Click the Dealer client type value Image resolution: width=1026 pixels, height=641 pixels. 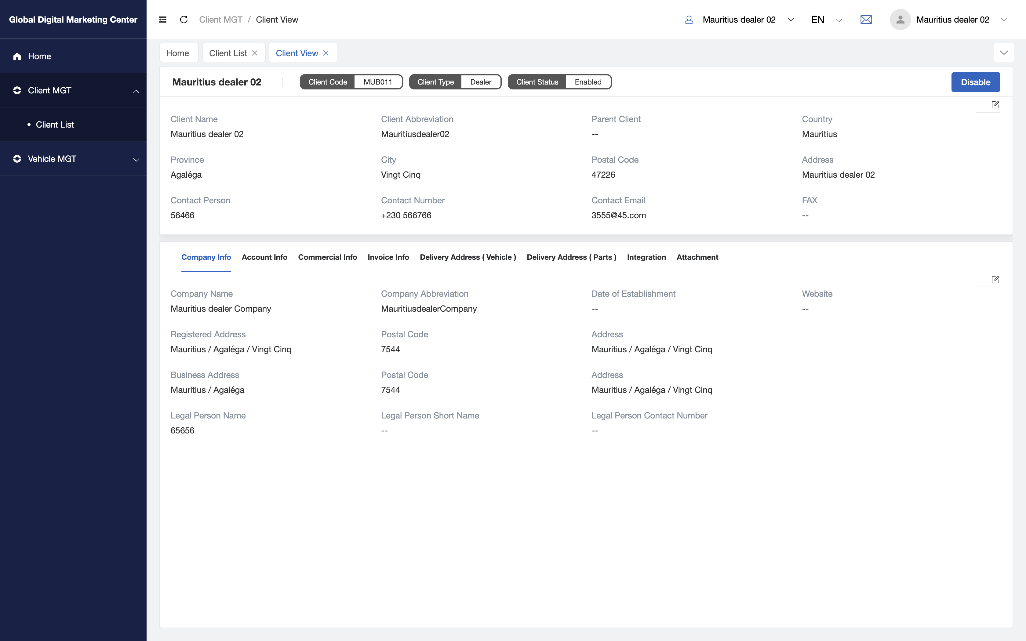coord(480,82)
